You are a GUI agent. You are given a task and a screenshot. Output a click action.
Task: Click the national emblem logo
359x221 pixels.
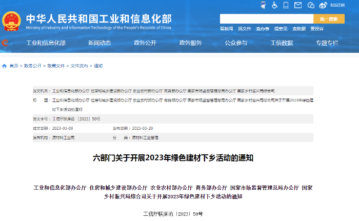click(11, 21)
